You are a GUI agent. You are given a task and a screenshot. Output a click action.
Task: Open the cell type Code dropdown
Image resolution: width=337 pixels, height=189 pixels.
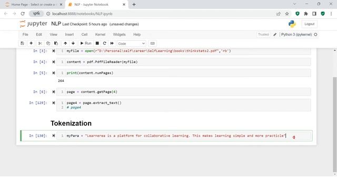point(131,44)
